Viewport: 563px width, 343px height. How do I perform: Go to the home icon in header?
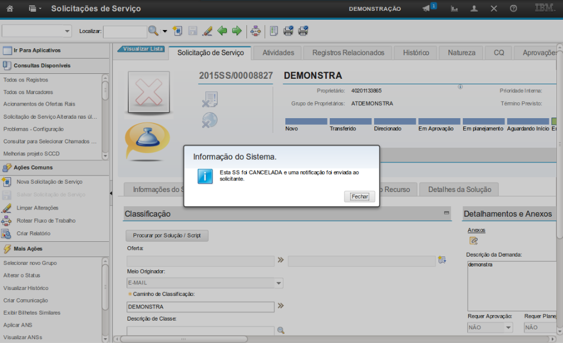tap(10, 9)
